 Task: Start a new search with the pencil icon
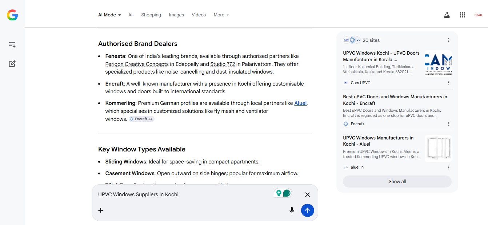point(12,64)
